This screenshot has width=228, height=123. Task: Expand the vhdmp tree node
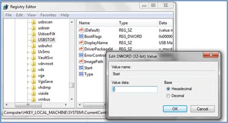tap(28, 88)
